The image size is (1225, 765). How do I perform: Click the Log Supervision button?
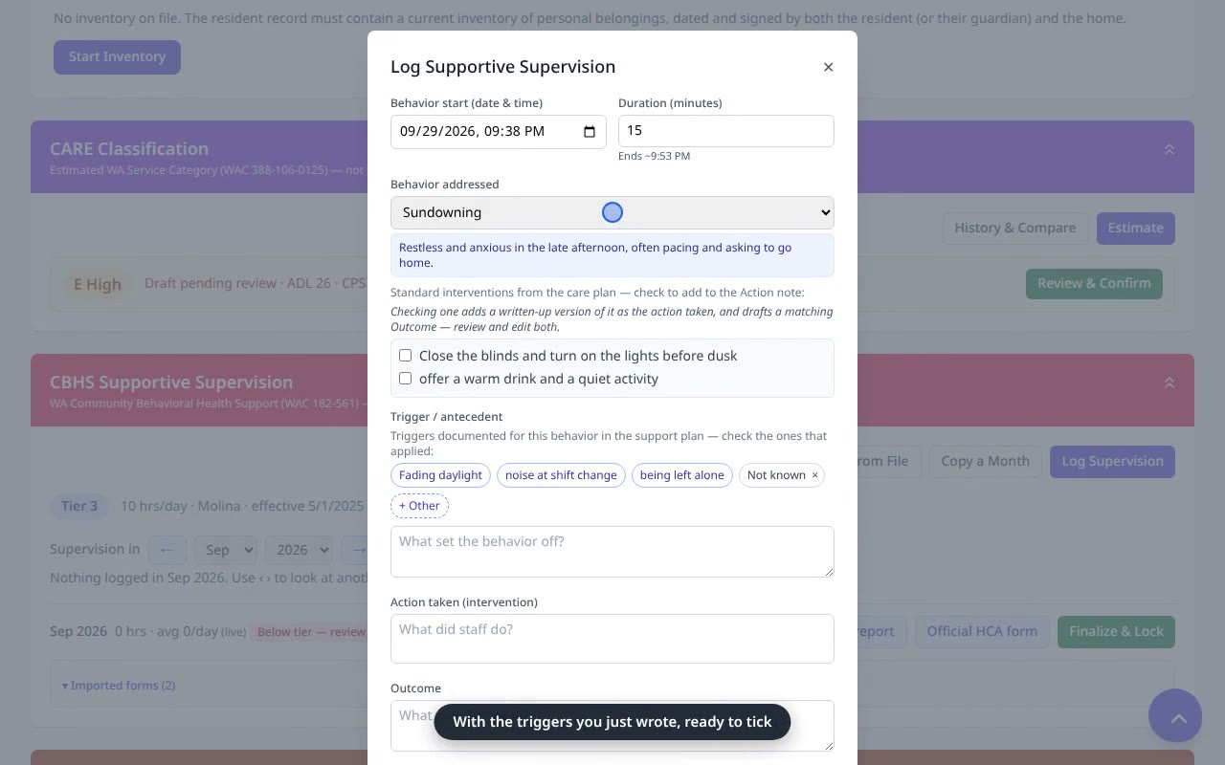click(x=1112, y=461)
